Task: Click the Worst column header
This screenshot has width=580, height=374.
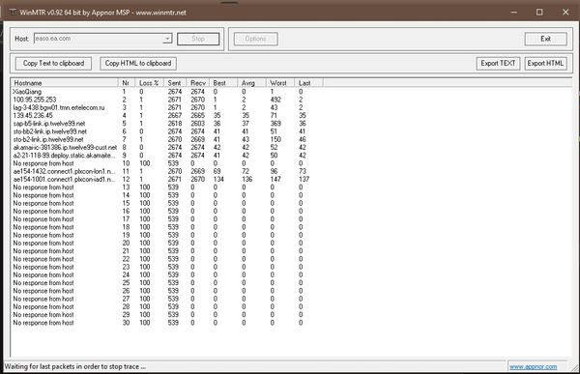Action: pyautogui.click(x=280, y=83)
